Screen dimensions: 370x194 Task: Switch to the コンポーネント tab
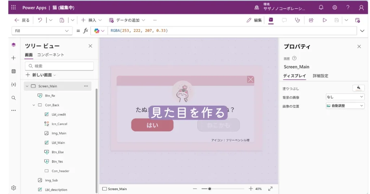coord(51,55)
